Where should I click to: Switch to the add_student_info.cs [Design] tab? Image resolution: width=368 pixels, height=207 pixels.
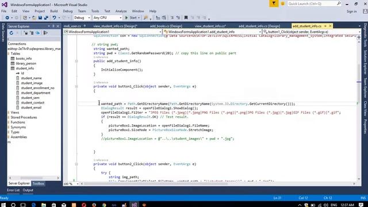click(259, 26)
